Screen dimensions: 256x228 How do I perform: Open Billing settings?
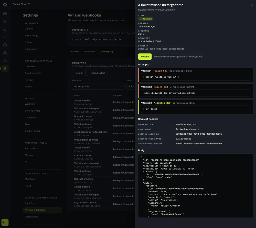tap(28, 42)
